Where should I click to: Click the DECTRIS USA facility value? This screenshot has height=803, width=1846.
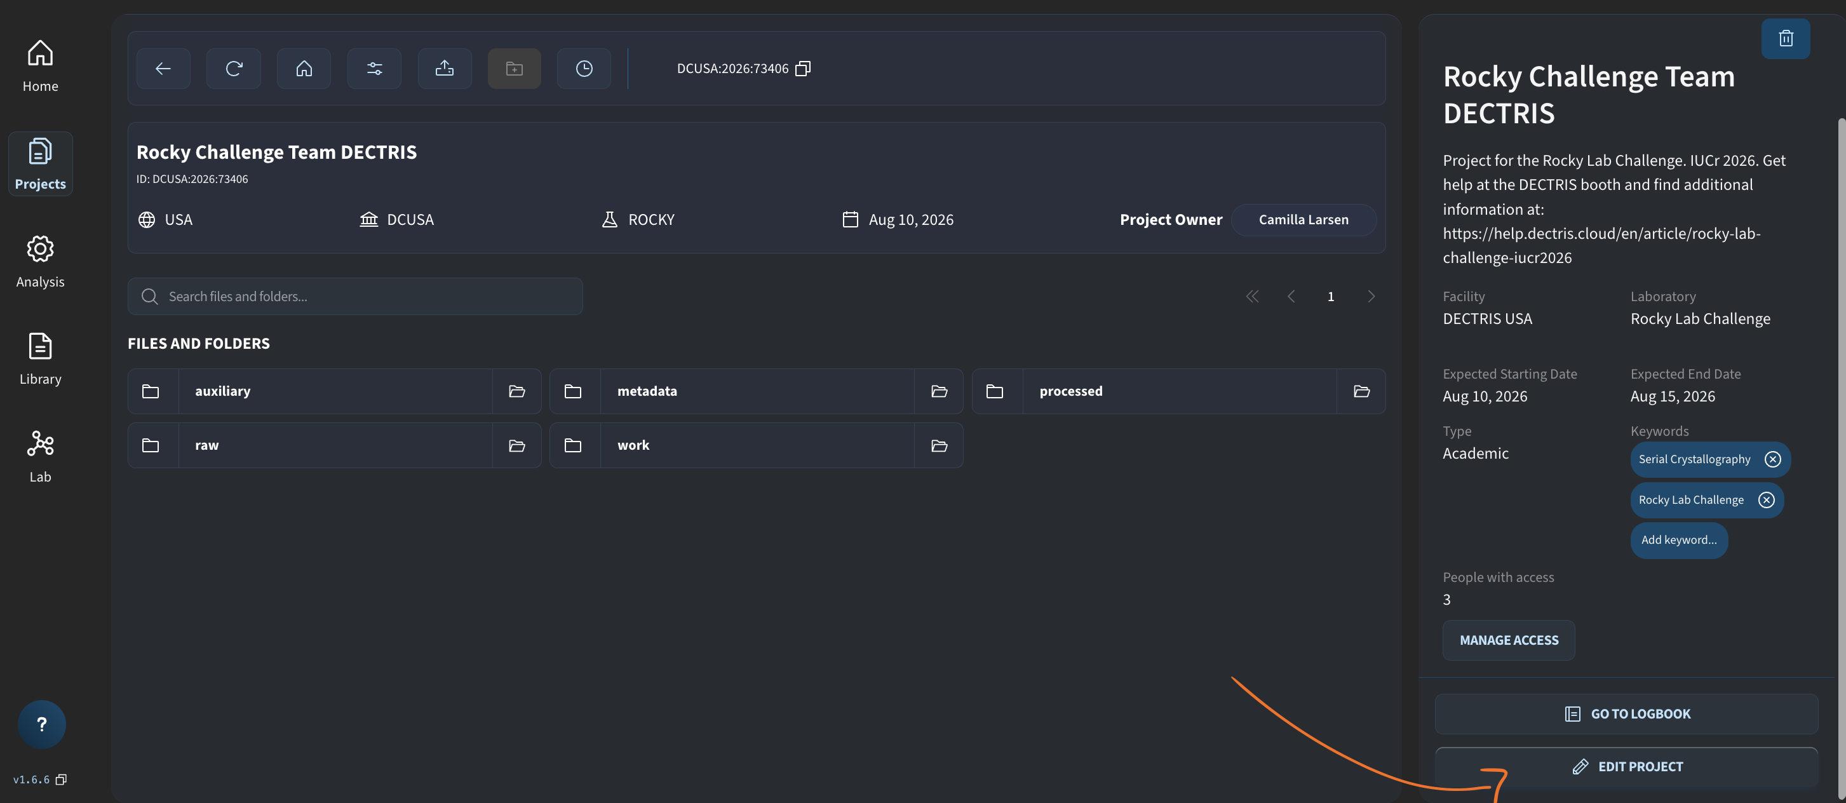click(1487, 319)
